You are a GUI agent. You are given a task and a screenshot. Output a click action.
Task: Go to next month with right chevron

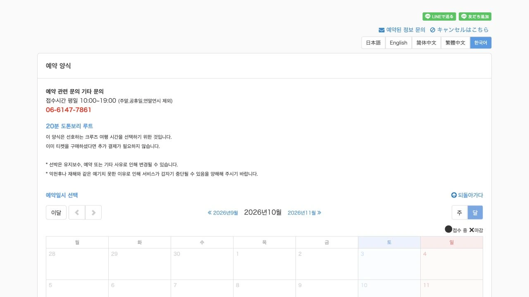tap(93, 212)
